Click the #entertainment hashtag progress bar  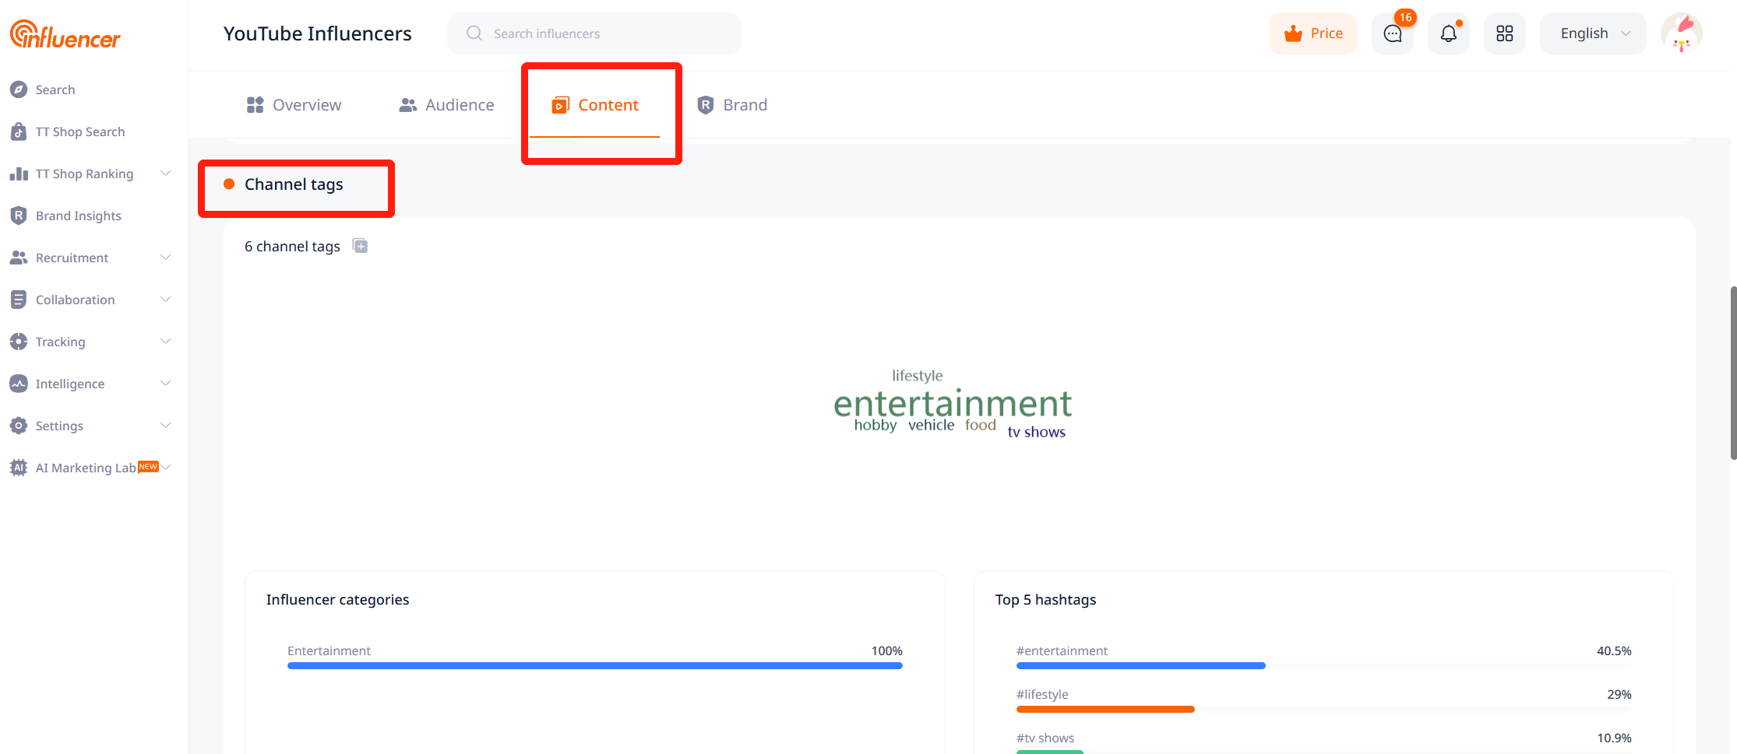1140,665
